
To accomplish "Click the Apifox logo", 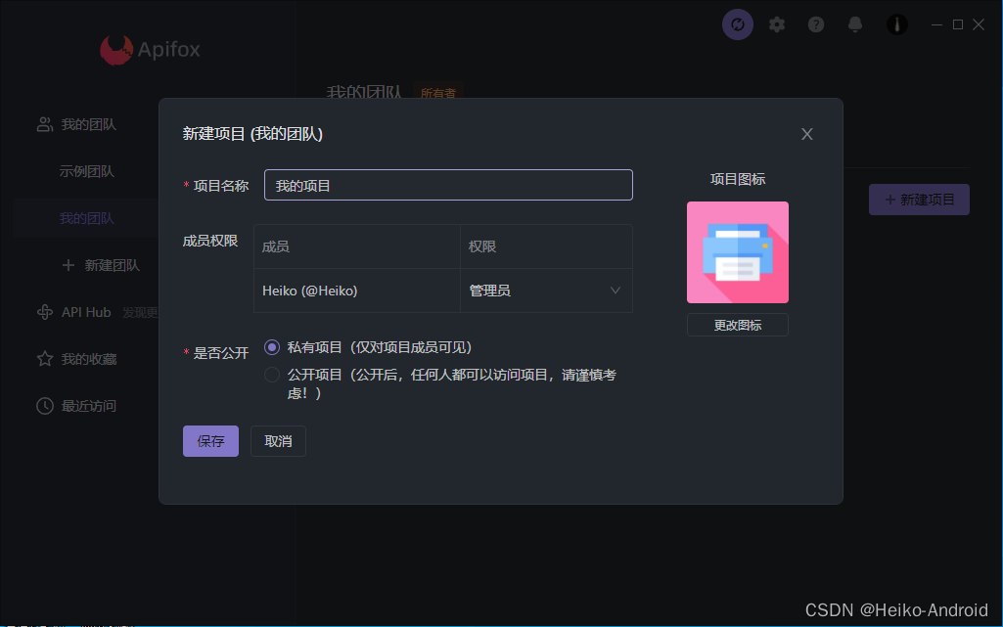I will click(151, 49).
